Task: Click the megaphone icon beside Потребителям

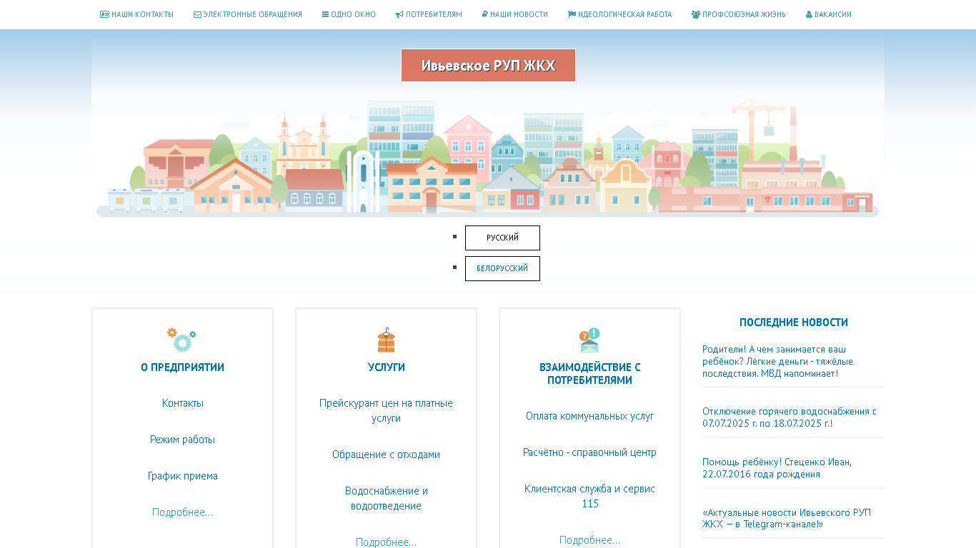Action: tap(399, 14)
